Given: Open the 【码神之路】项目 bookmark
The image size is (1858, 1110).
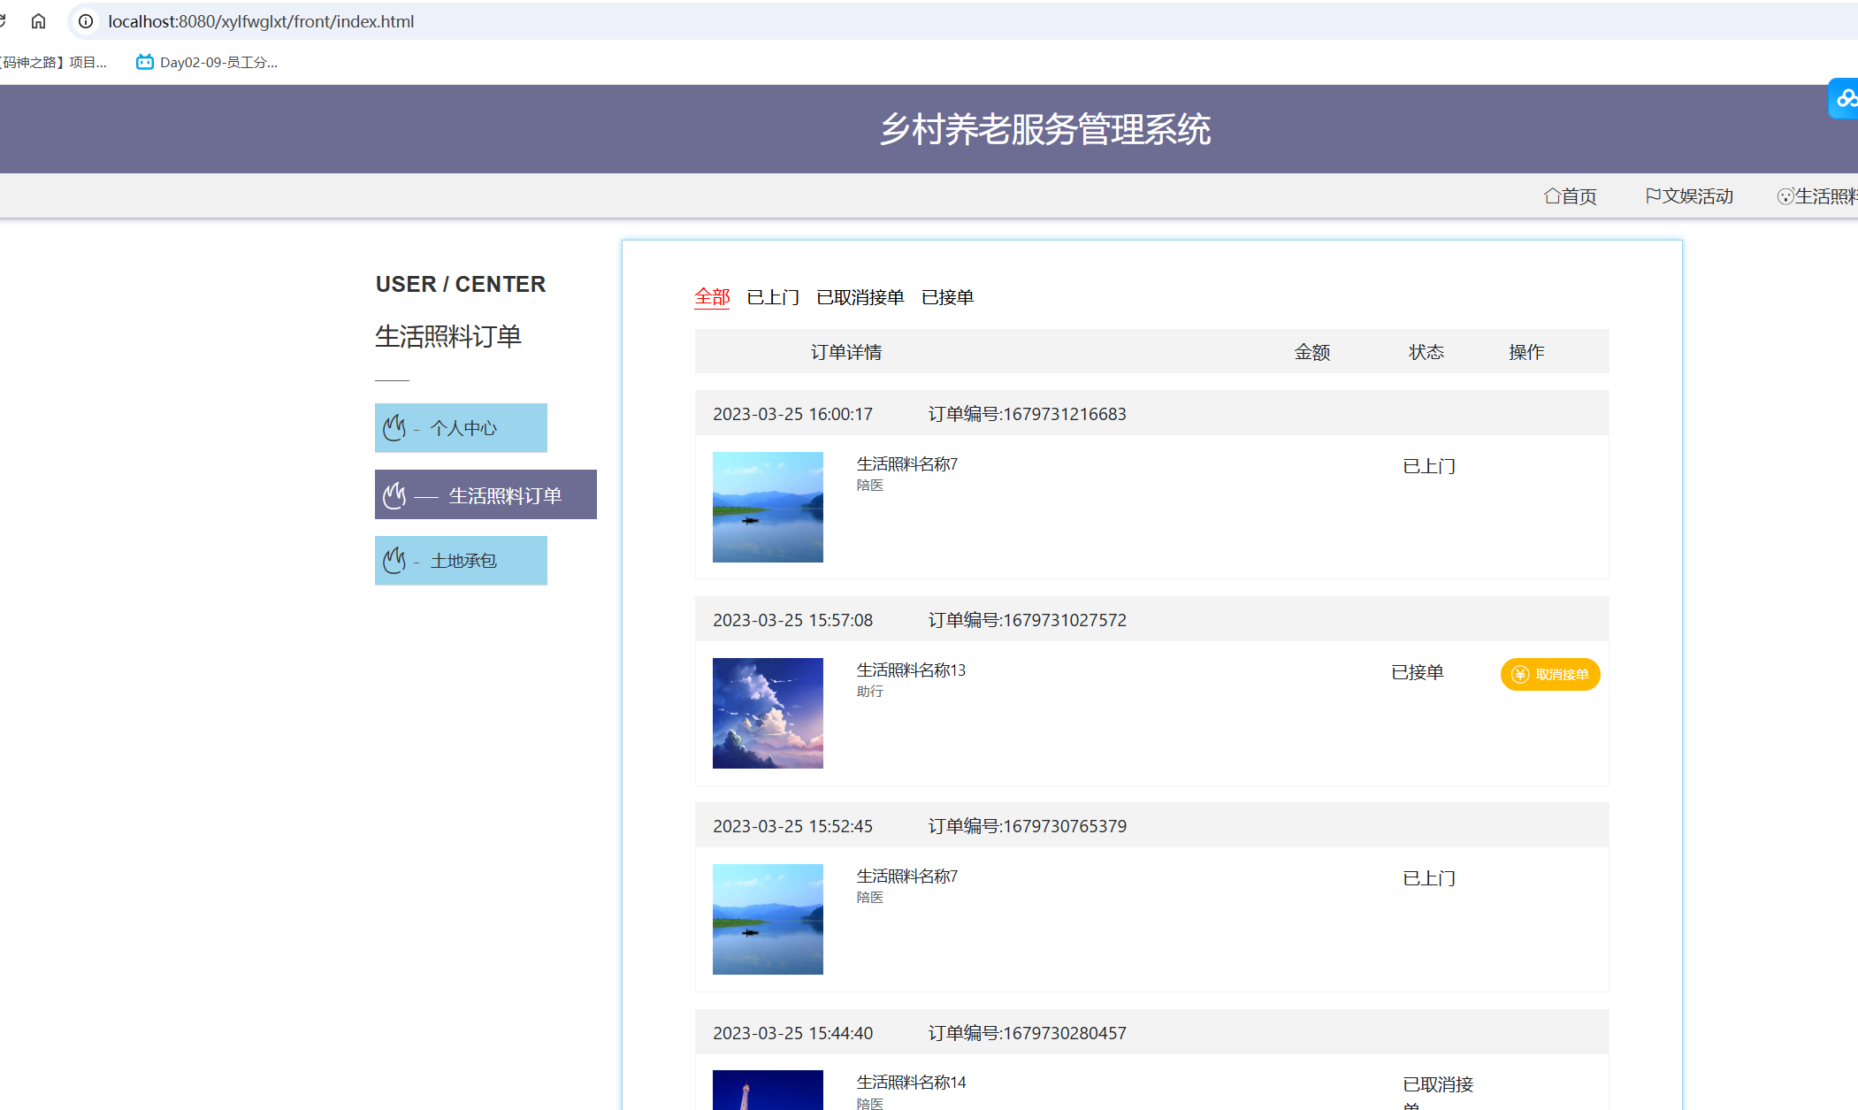Looking at the screenshot, I should (x=53, y=62).
